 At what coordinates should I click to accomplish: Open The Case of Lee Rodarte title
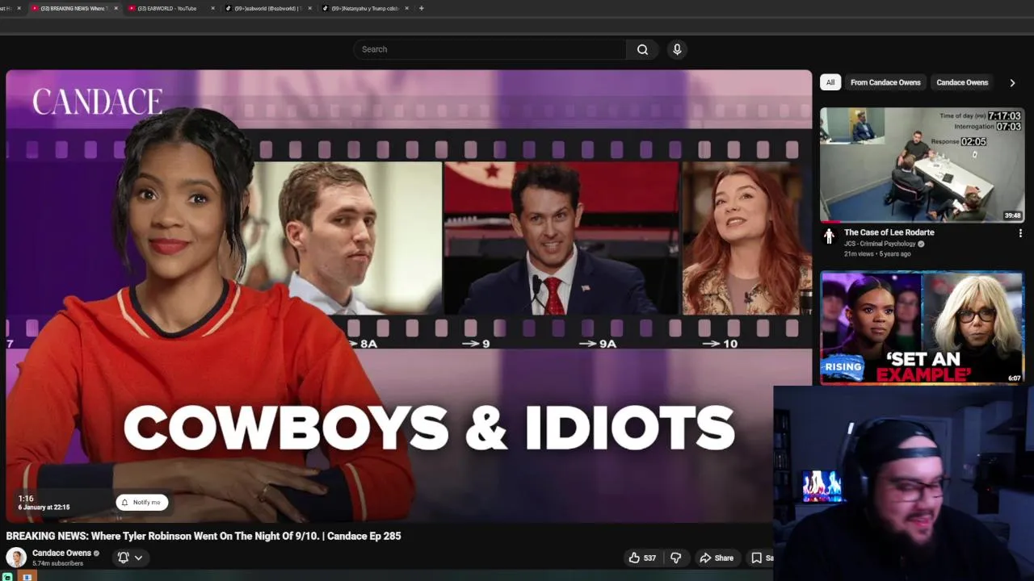tap(889, 232)
